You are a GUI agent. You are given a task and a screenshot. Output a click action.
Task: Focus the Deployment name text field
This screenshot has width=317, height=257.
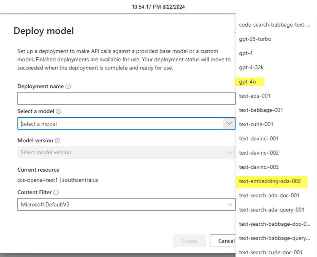pos(126,98)
